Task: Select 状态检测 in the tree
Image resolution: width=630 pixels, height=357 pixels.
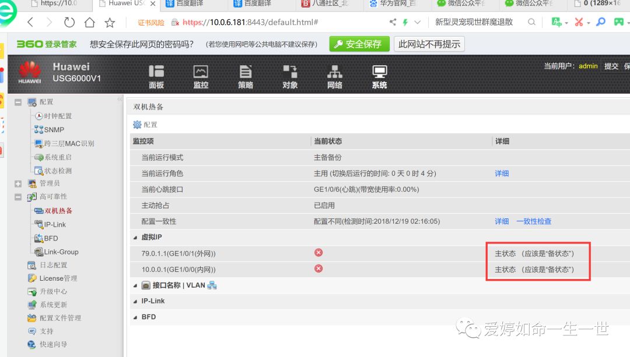Action: pos(58,171)
